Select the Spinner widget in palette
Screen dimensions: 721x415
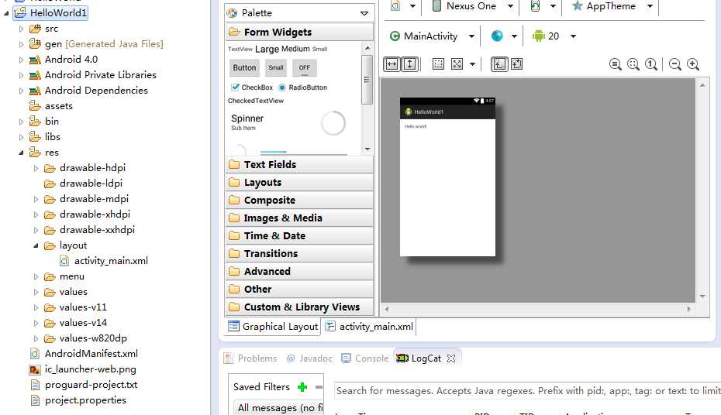247,122
